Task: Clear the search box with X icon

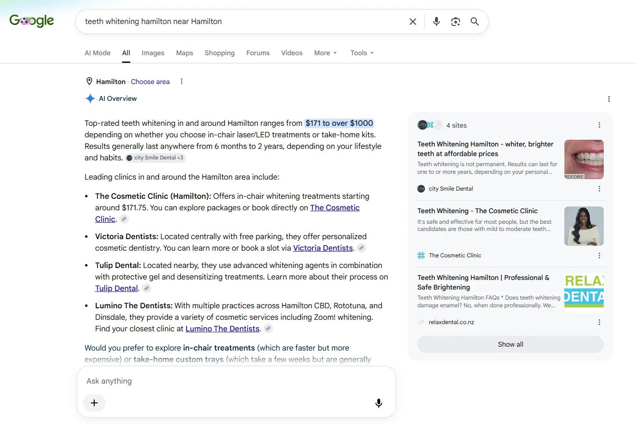Action: [412, 22]
